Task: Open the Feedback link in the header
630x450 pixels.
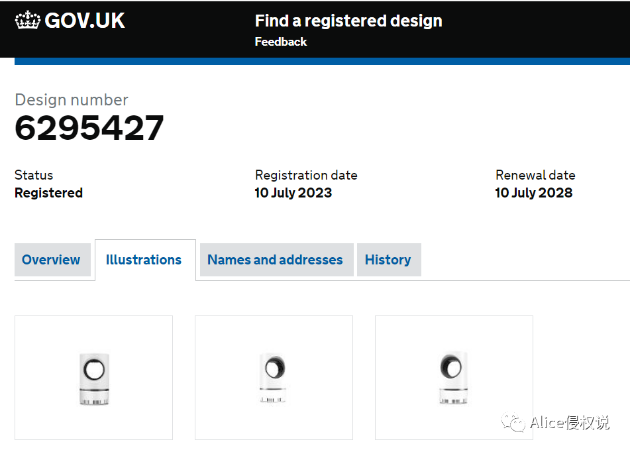Action: [281, 42]
